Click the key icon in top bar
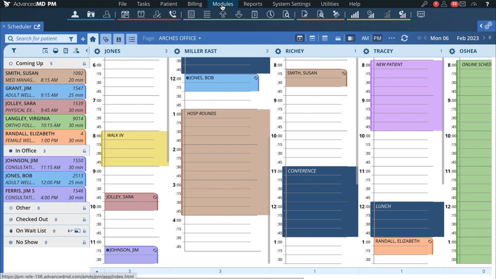This screenshot has height=279, width=496. click(424, 4)
